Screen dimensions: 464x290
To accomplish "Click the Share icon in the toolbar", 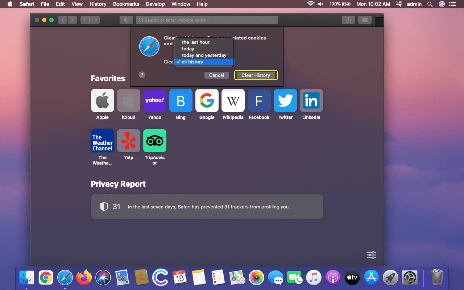I will pos(348,20).
